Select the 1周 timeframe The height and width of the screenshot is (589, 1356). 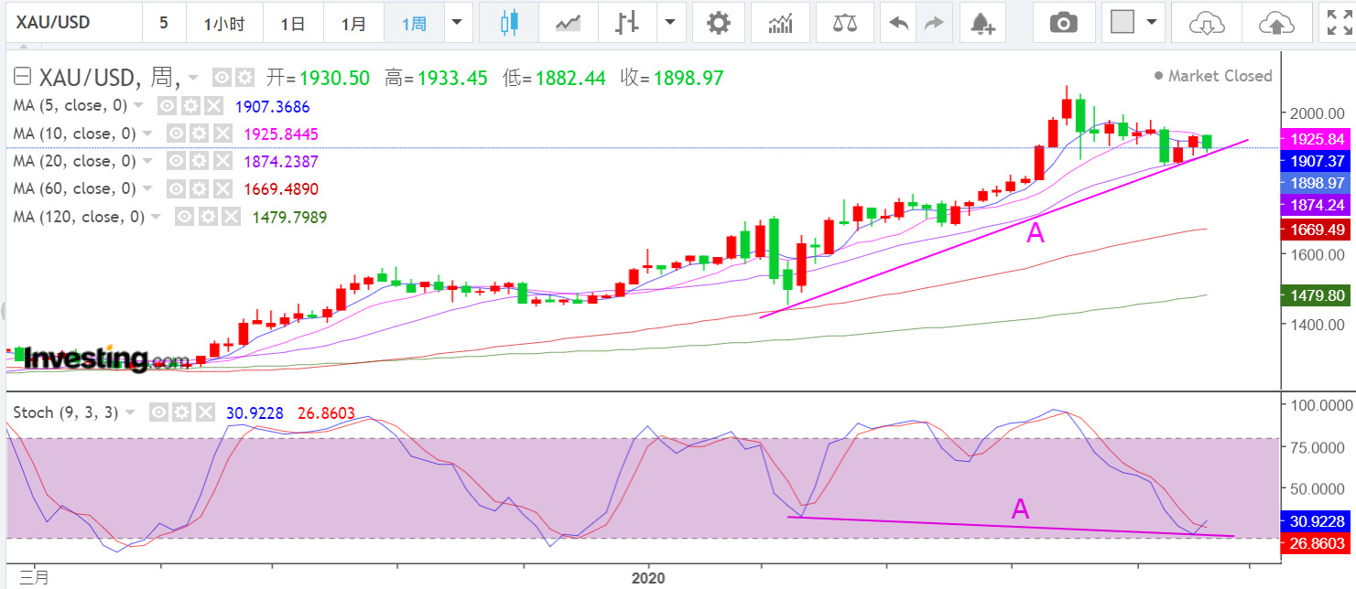(x=414, y=23)
